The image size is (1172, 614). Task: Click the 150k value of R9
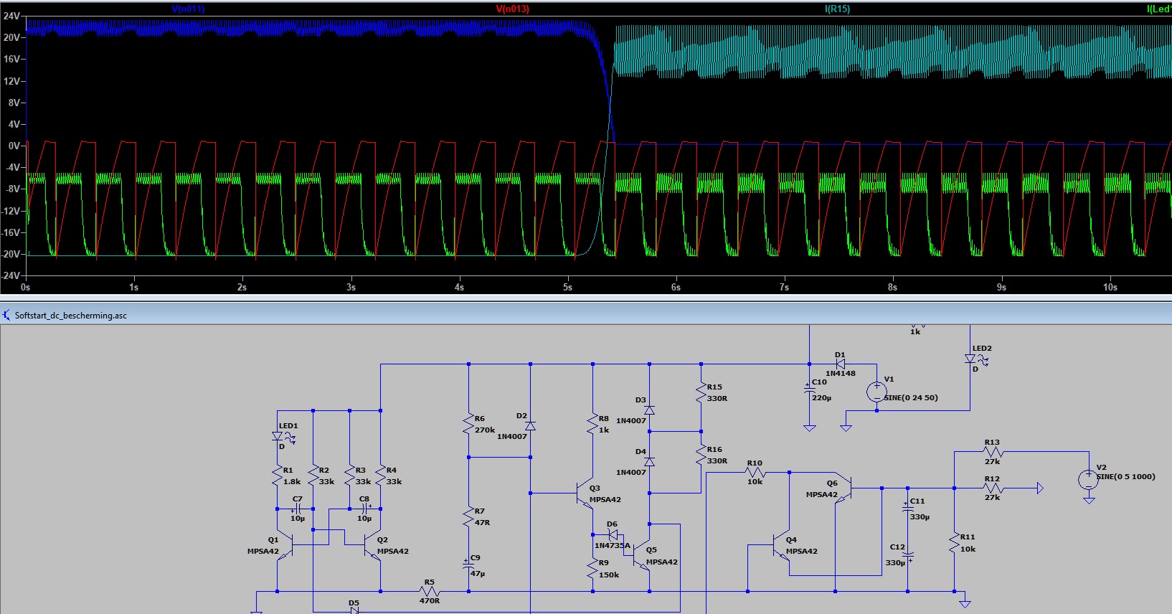(x=609, y=575)
